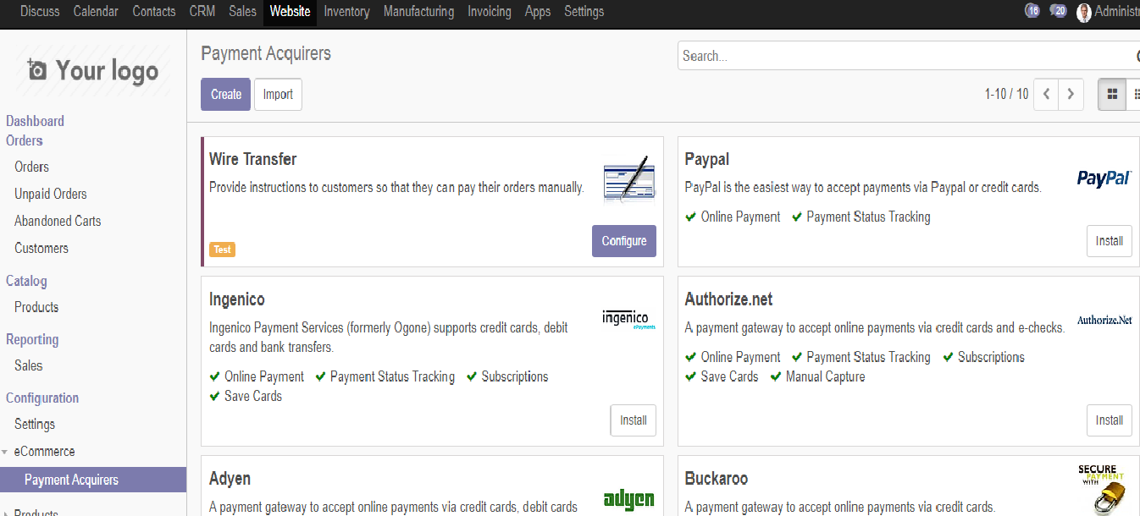Open the conversations chat icon showing 20
The height and width of the screenshot is (516, 1140).
[1057, 11]
